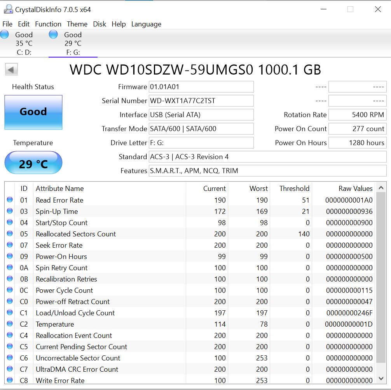Click the CrystalDiskInfo app icon in title bar
Image resolution: width=391 pixels, height=390 pixels.
pos(7,9)
